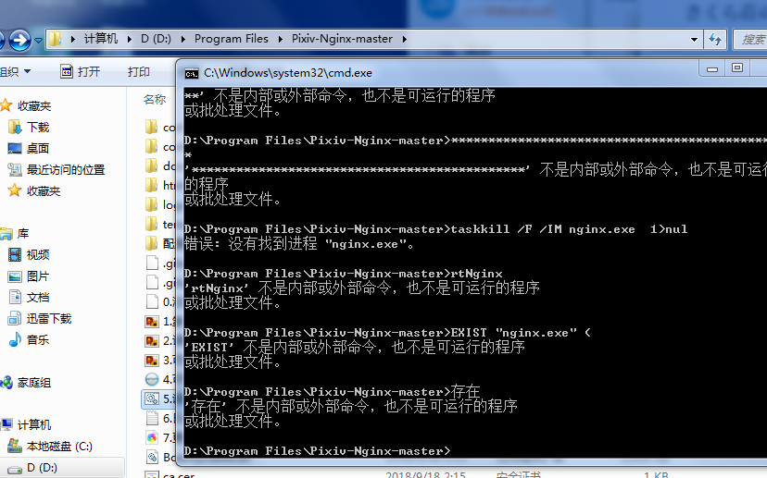Open 文档 library
Image resolution: width=767 pixels, height=478 pixels.
click(x=38, y=298)
